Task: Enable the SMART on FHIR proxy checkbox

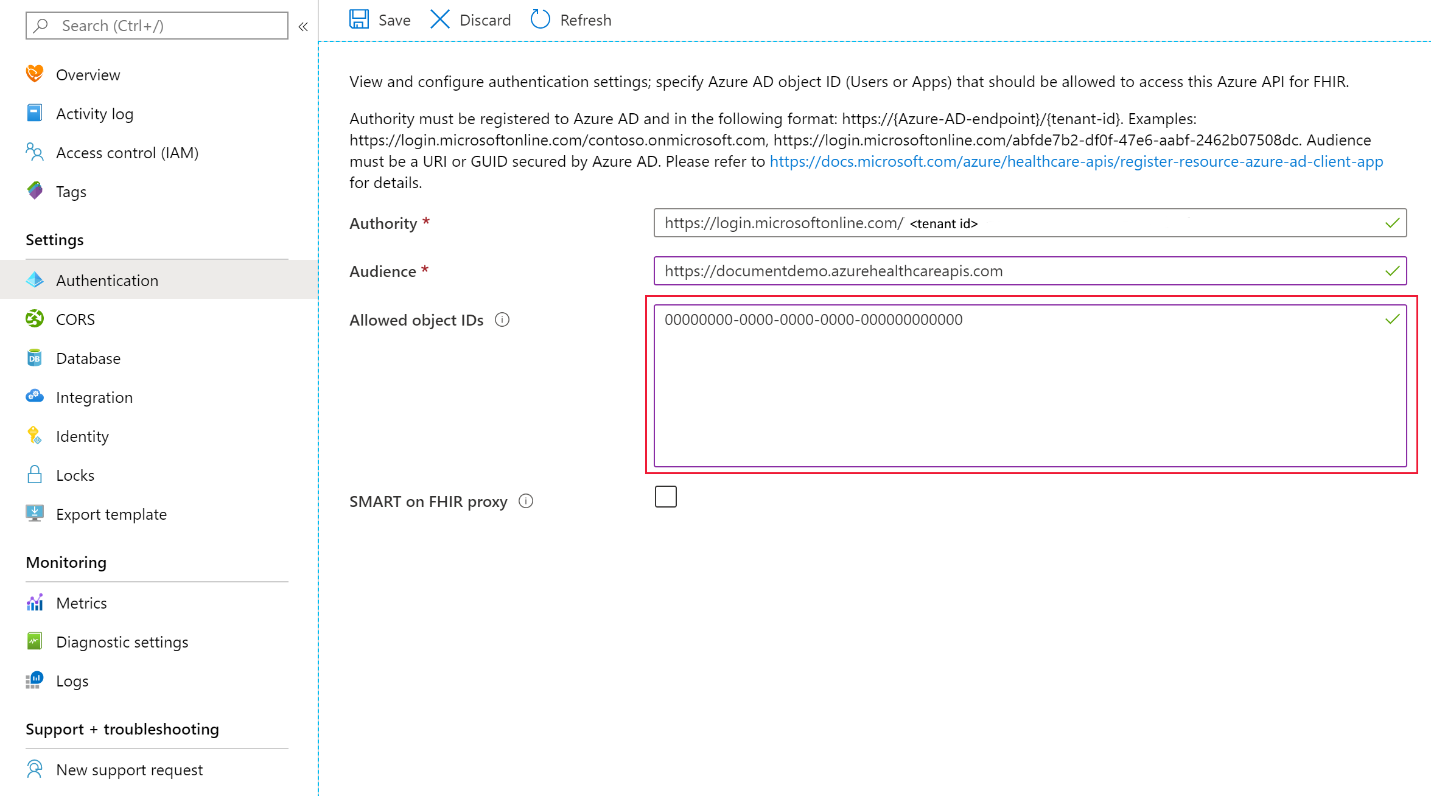Action: pyautogui.click(x=665, y=497)
